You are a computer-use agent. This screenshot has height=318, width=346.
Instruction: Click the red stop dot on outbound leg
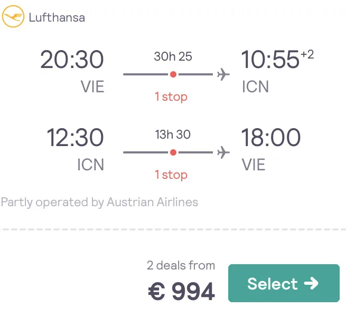click(173, 74)
